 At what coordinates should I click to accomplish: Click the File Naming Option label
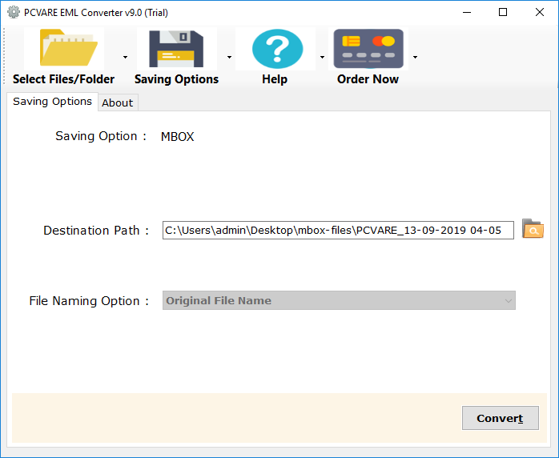[x=89, y=301]
